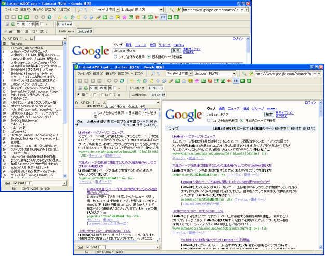
Task: Click the red left-arrow icon in the front window
Action: click(x=229, y=81)
